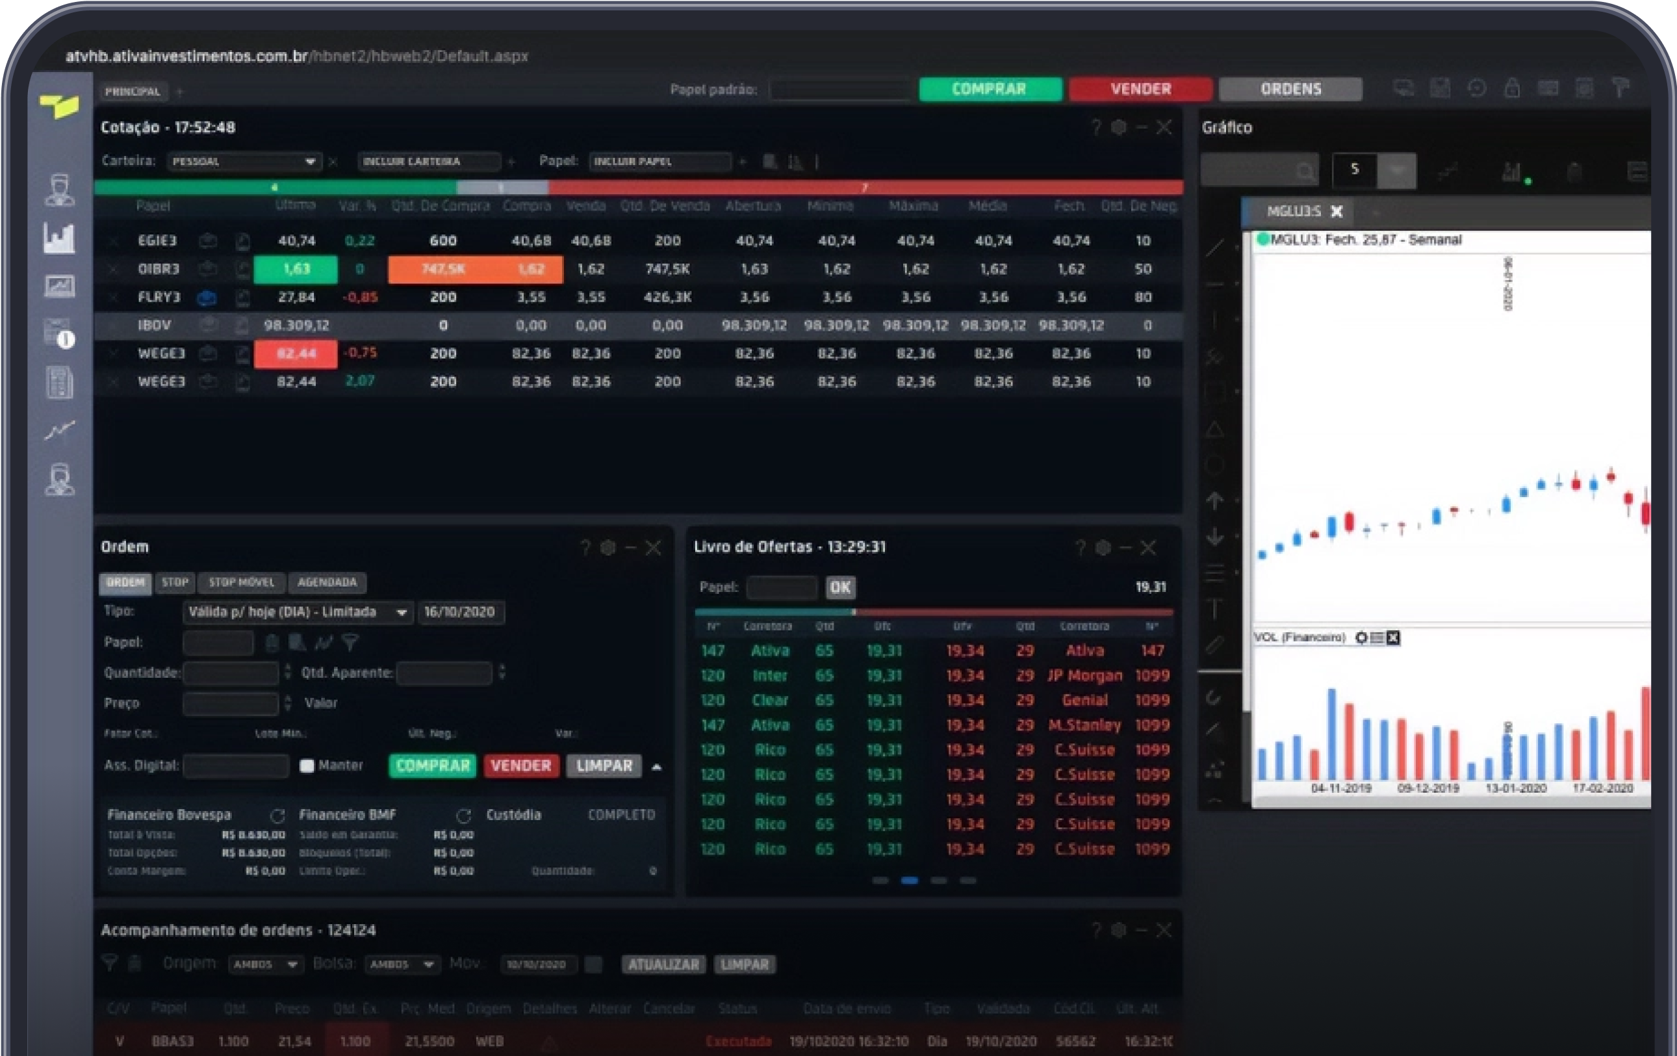The width and height of the screenshot is (1677, 1056).
Task: Open the chart period dropdown showing S
Action: pos(1396,170)
